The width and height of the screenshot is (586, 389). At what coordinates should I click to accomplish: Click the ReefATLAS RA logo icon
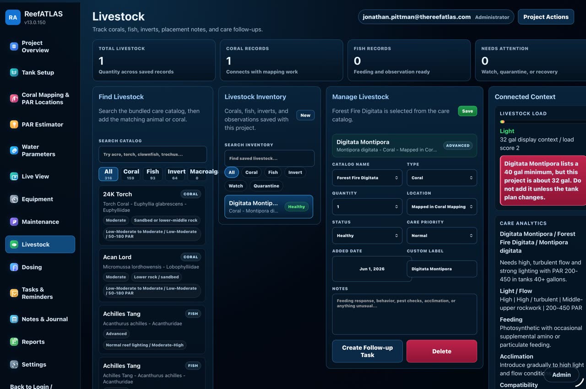(13, 17)
